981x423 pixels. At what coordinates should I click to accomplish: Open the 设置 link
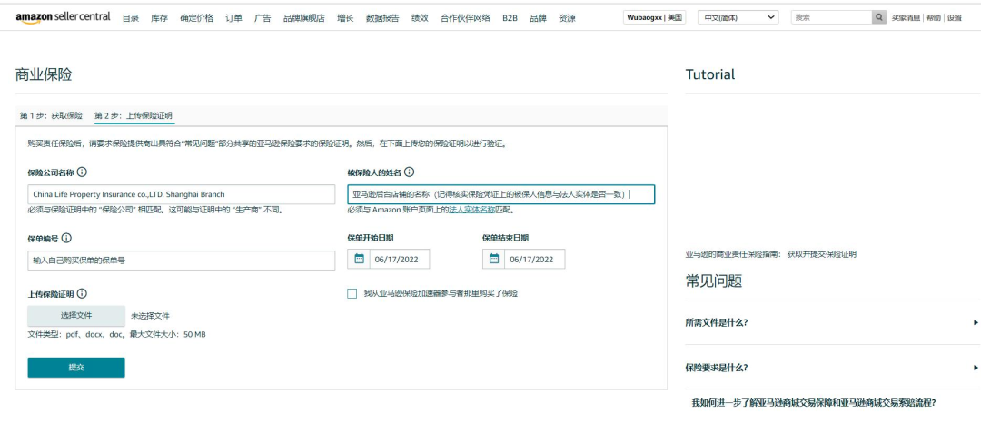(955, 18)
